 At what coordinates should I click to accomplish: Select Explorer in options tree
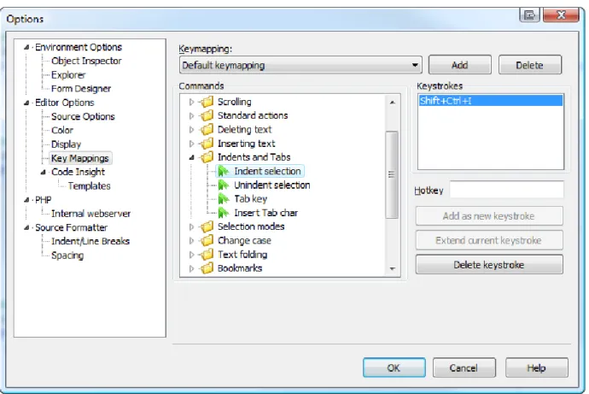[x=68, y=75]
